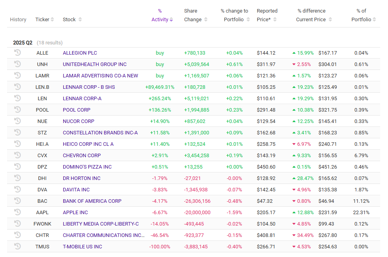
Task: Open history icon for Chevron Corp row
Action: (17, 155)
